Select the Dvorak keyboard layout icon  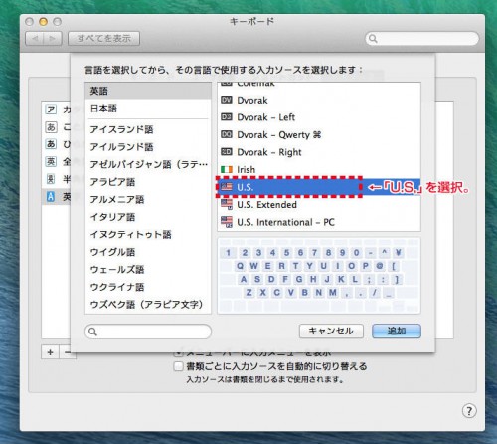[227, 100]
